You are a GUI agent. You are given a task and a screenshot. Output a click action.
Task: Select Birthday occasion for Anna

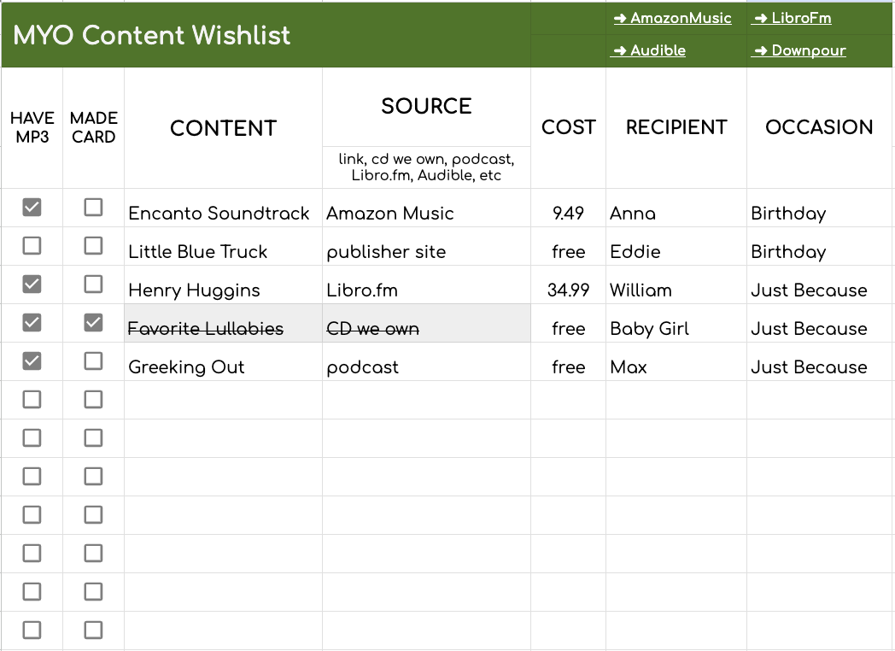(x=820, y=208)
